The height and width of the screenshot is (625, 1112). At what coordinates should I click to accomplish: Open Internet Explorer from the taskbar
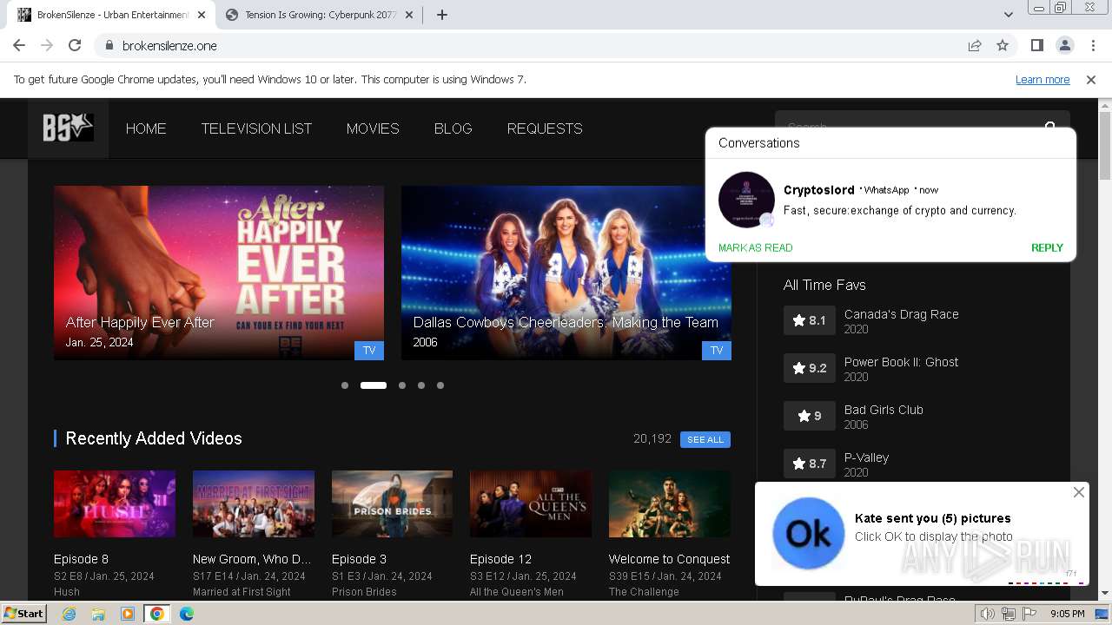69,614
